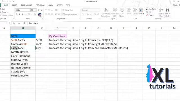Select column B header
This screenshot has height=101, width=180.
(23, 28)
